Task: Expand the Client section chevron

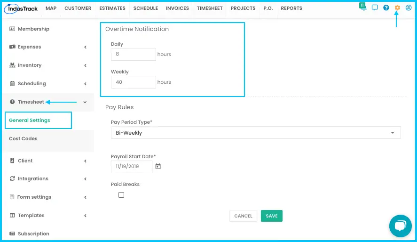Action: (x=86, y=161)
